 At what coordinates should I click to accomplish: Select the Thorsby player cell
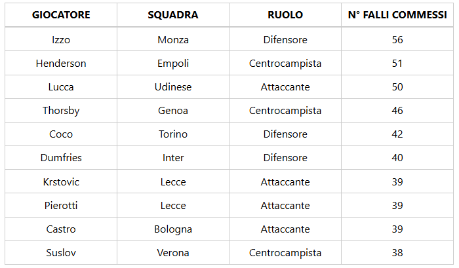[x=61, y=111]
